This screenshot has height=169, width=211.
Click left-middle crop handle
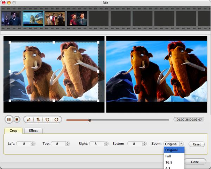coord(10,71)
